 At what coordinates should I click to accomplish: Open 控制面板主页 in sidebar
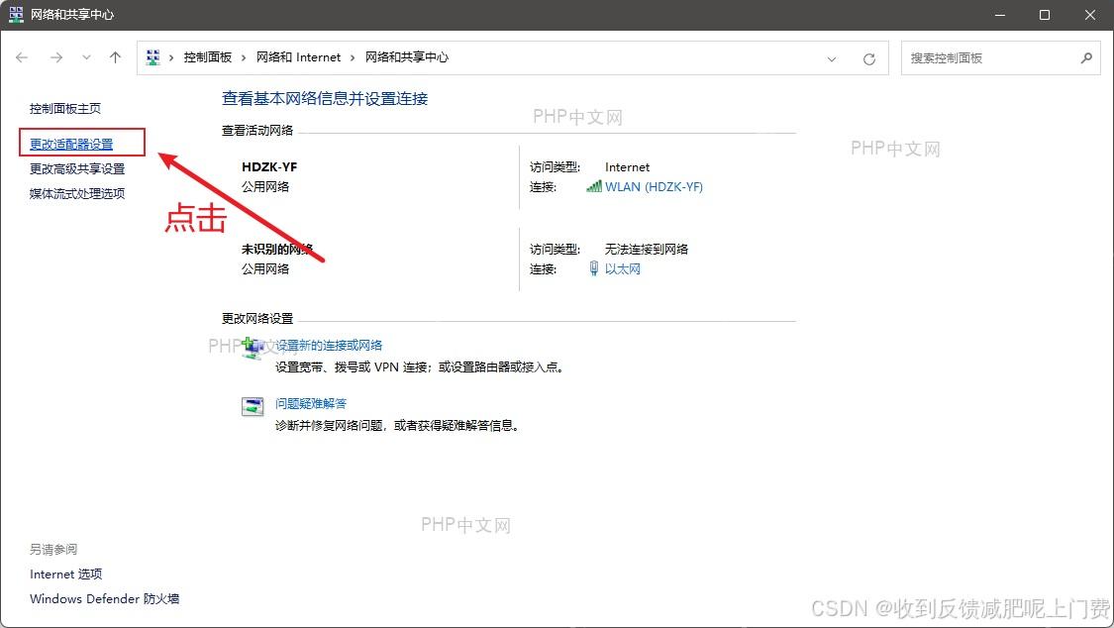point(64,109)
